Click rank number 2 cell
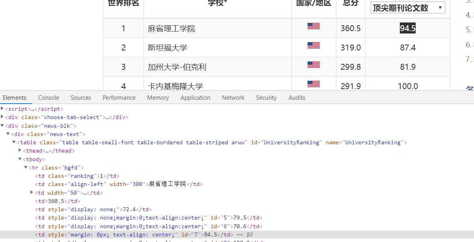 coord(123,48)
